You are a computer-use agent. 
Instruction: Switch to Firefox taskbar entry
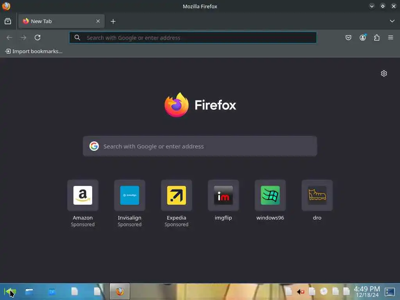(120, 291)
